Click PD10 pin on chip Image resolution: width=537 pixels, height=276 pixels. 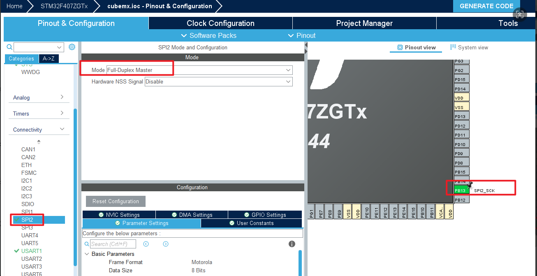click(461, 144)
